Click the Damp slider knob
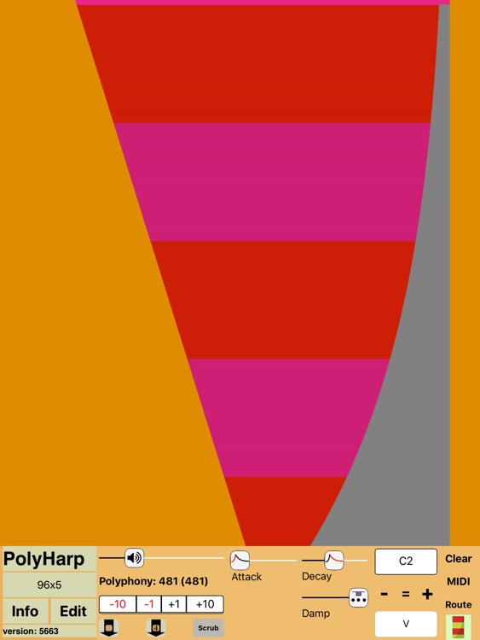Image resolution: width=480 pixels, height=640 pixels. pyautogui.click(x=358, y=597)
